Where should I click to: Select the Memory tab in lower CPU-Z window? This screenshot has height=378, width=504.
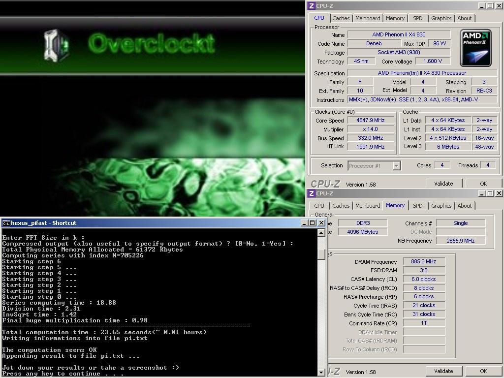[395, 205]
